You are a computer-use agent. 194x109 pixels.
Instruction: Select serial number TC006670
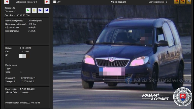pos(24,92)
